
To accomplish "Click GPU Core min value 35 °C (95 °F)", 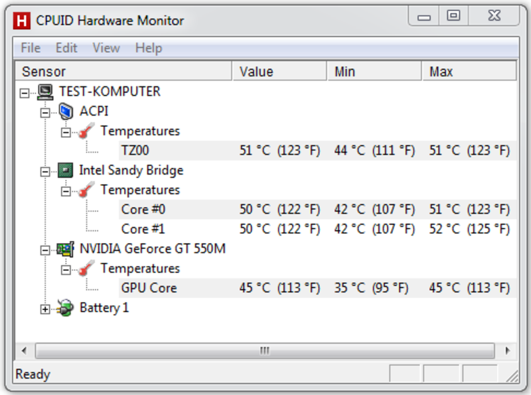I will click(x=371, y=288).
